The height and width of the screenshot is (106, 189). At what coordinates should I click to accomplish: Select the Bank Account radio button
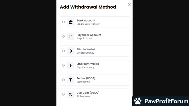pyautogui.click(x=63, y=22)
